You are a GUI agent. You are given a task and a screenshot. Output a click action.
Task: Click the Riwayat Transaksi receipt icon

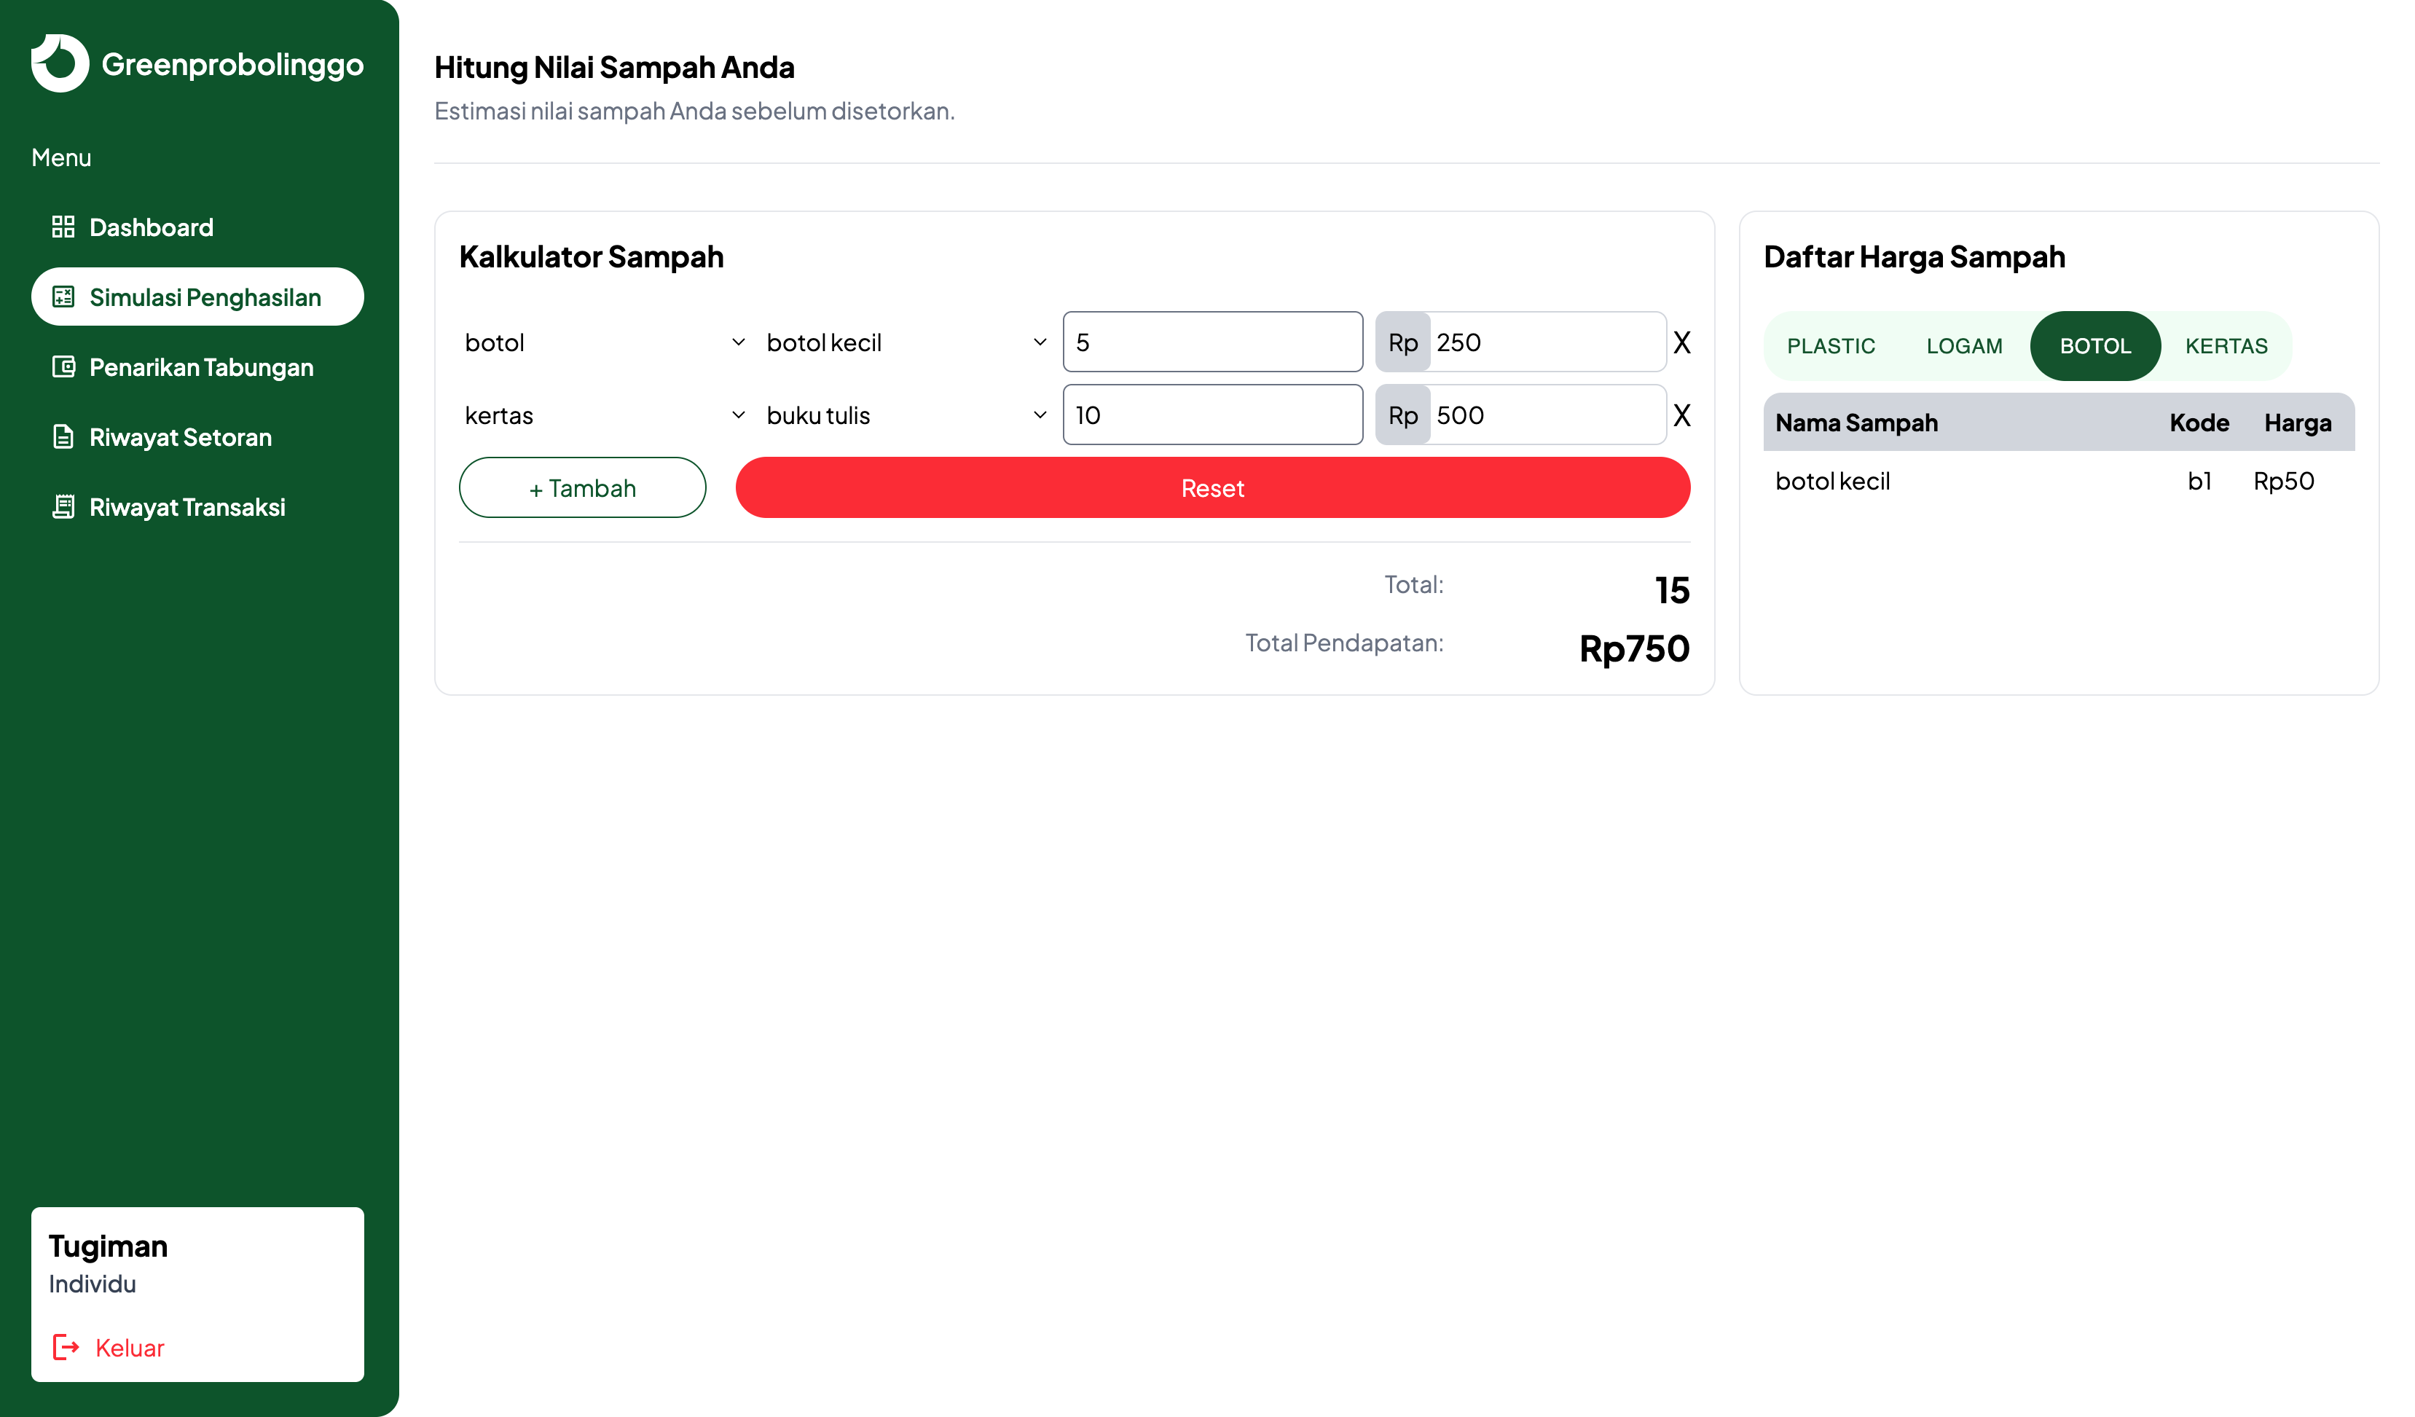pos(63,507)
